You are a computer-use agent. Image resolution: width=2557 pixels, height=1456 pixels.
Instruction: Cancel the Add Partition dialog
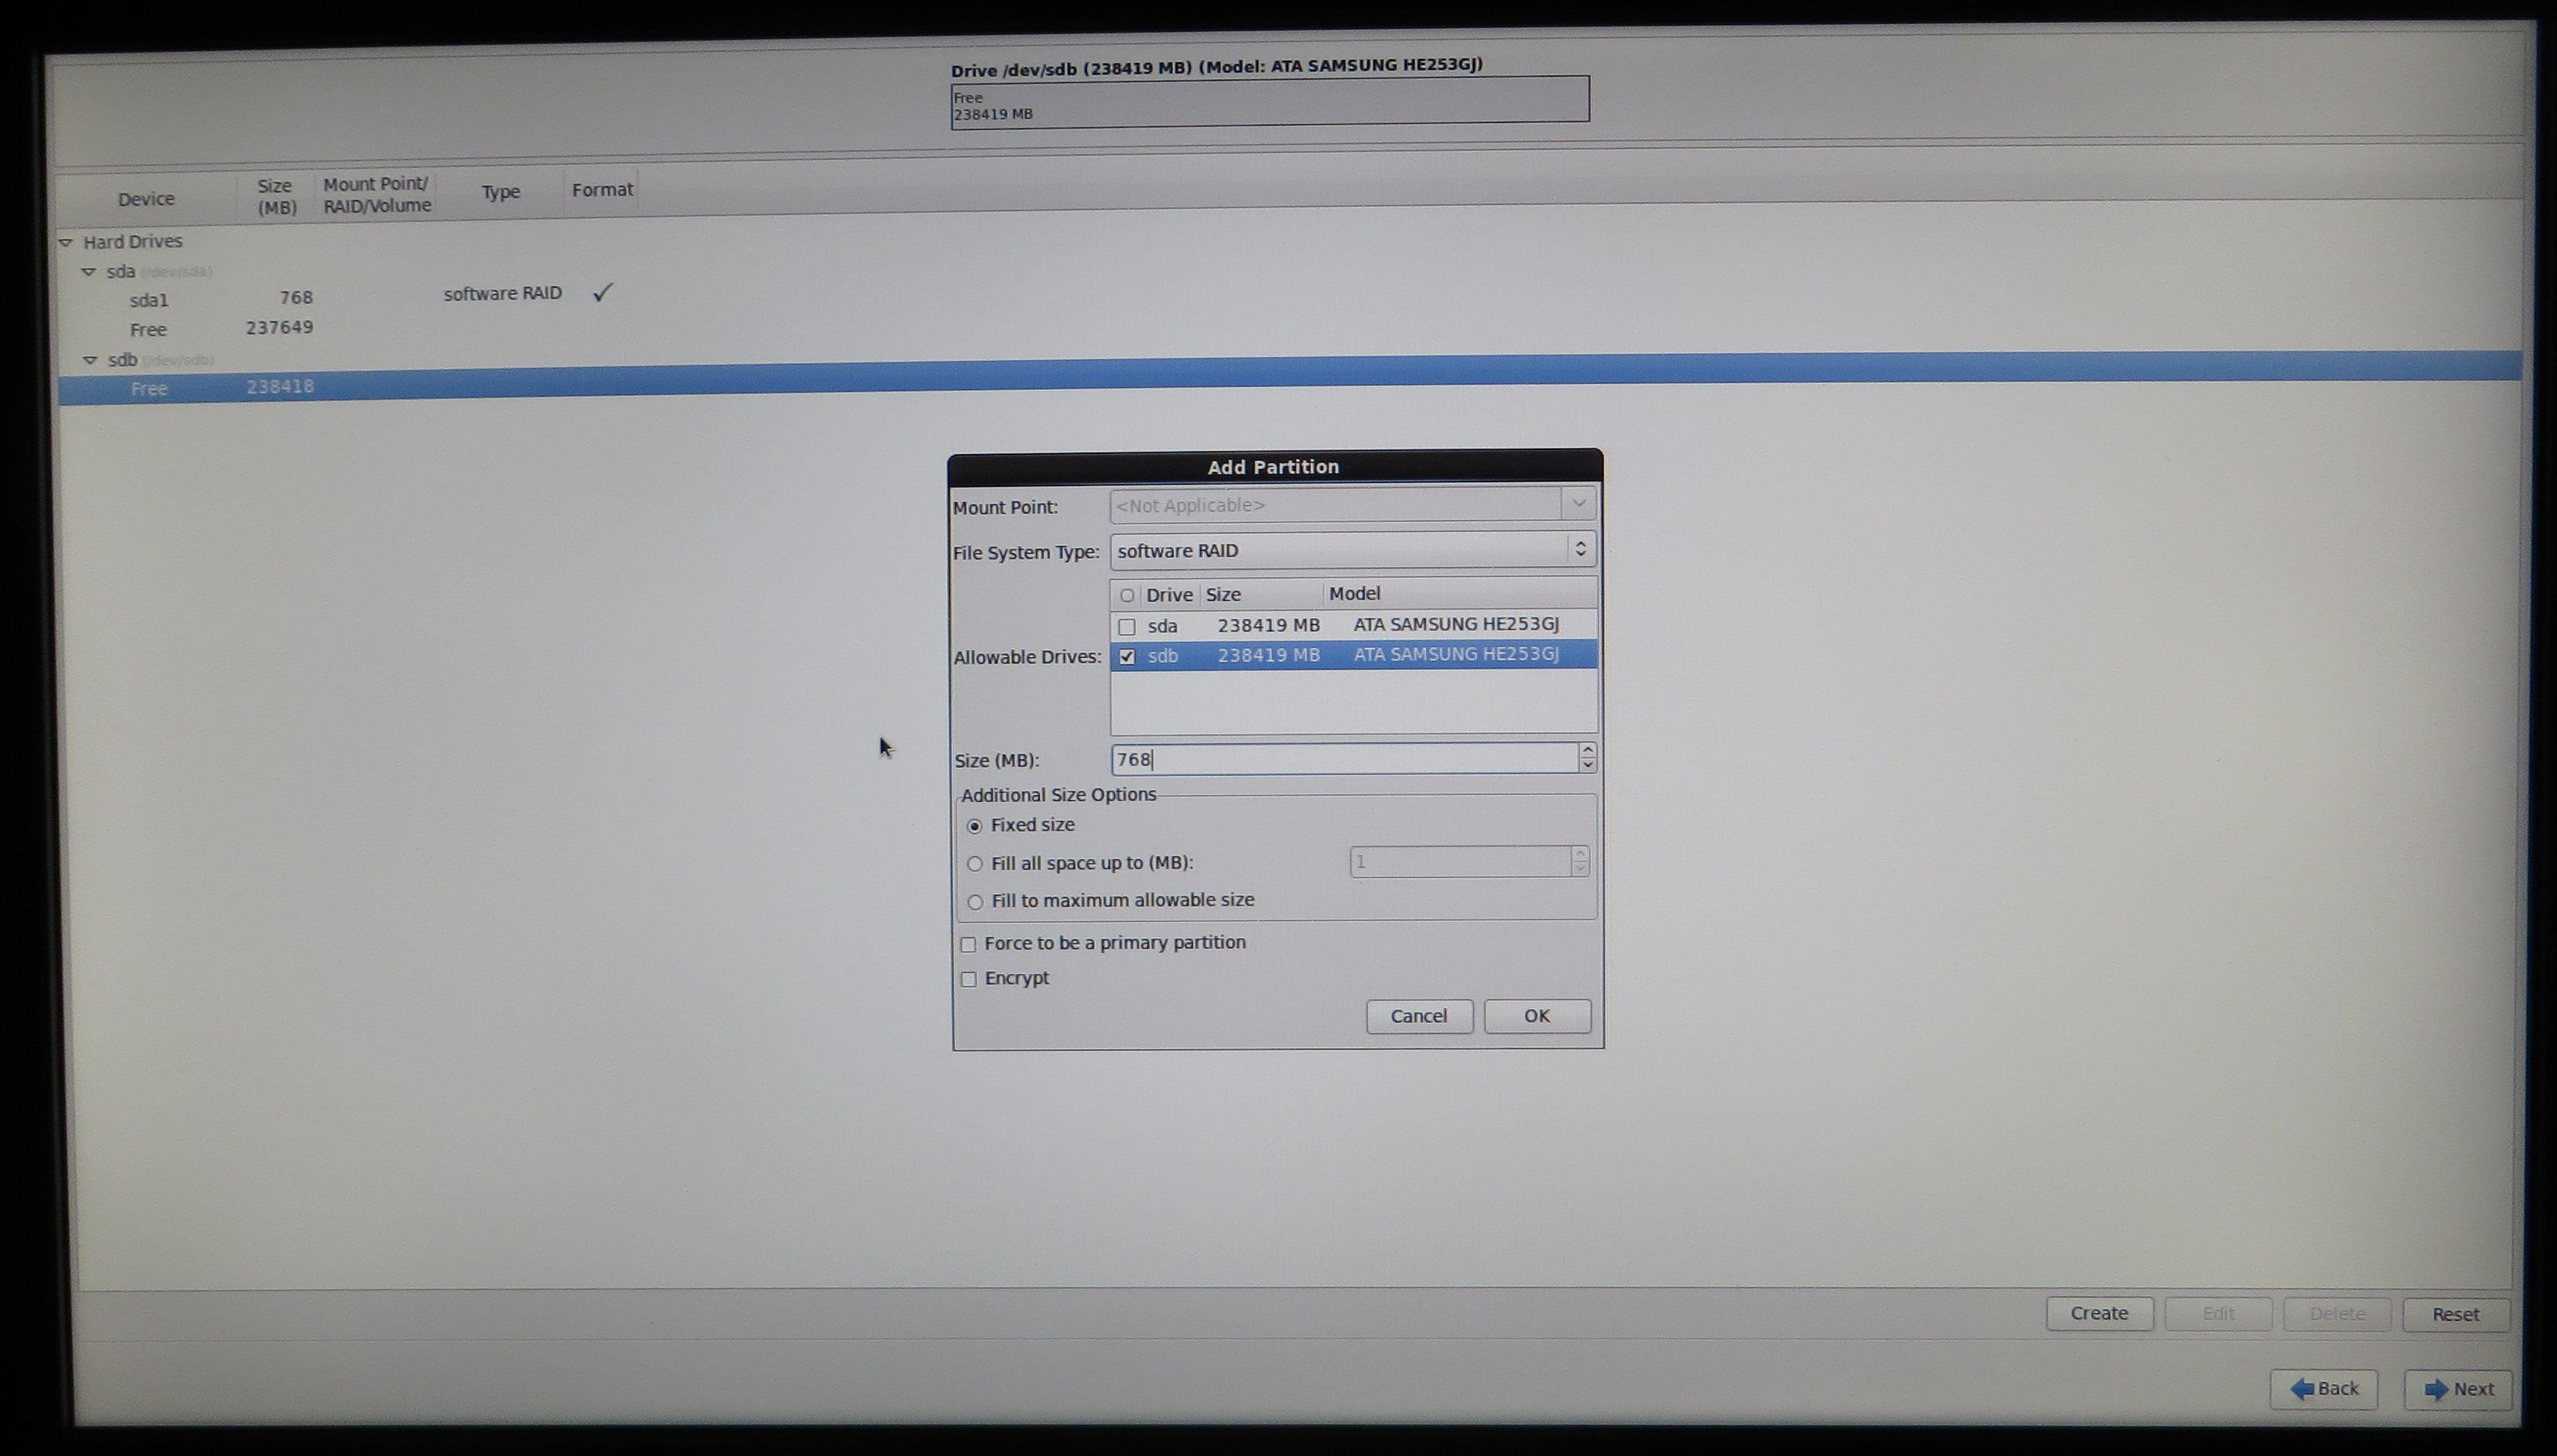(1418, 1016)
